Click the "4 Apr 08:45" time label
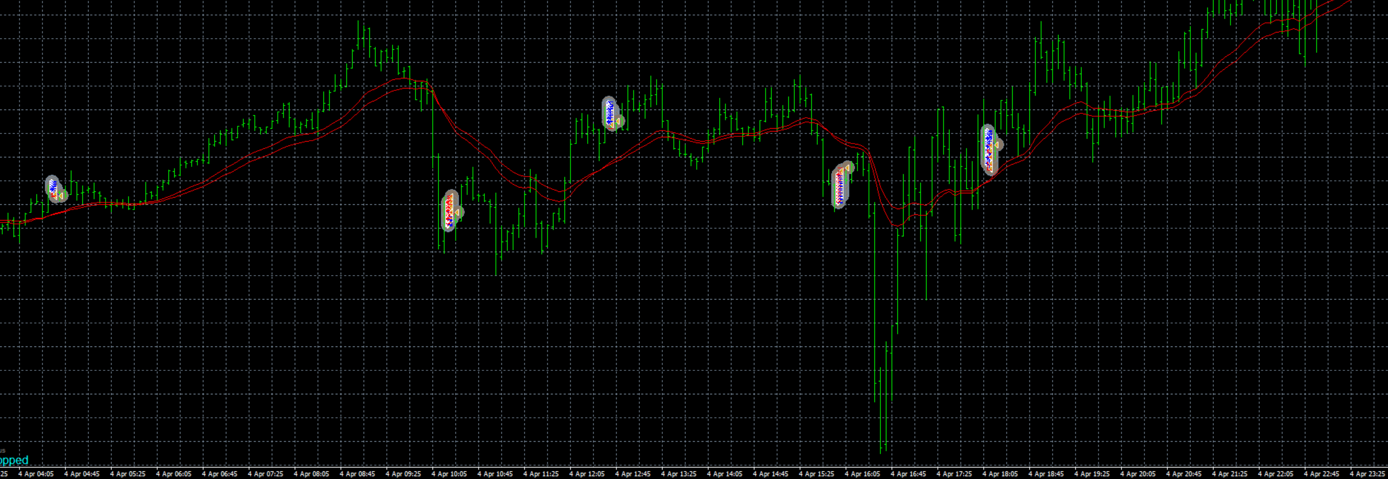This screenshot has width=1388, height=479. point(357,474)
